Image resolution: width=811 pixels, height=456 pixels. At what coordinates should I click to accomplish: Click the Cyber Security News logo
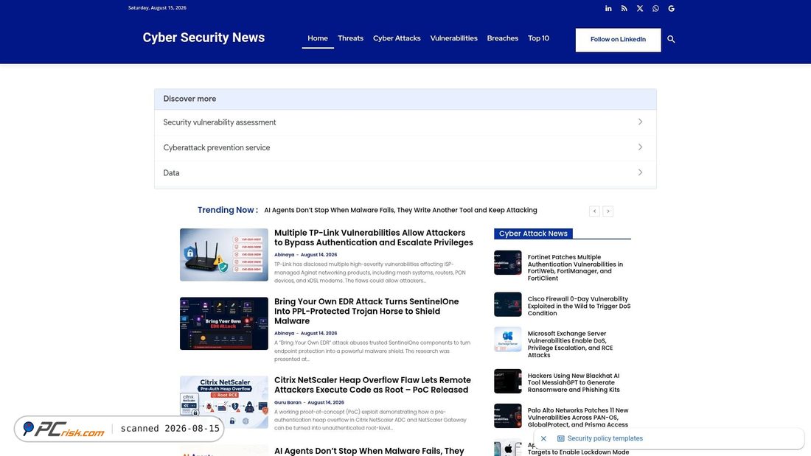coord(203,38)
